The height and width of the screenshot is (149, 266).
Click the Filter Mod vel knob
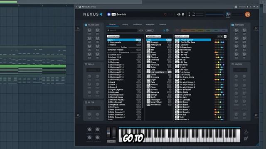tap(89, 30)
